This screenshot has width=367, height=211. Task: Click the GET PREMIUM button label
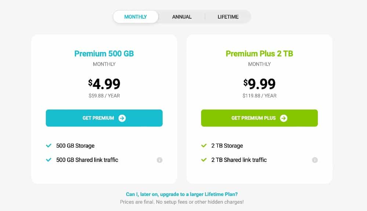(98, 118)
